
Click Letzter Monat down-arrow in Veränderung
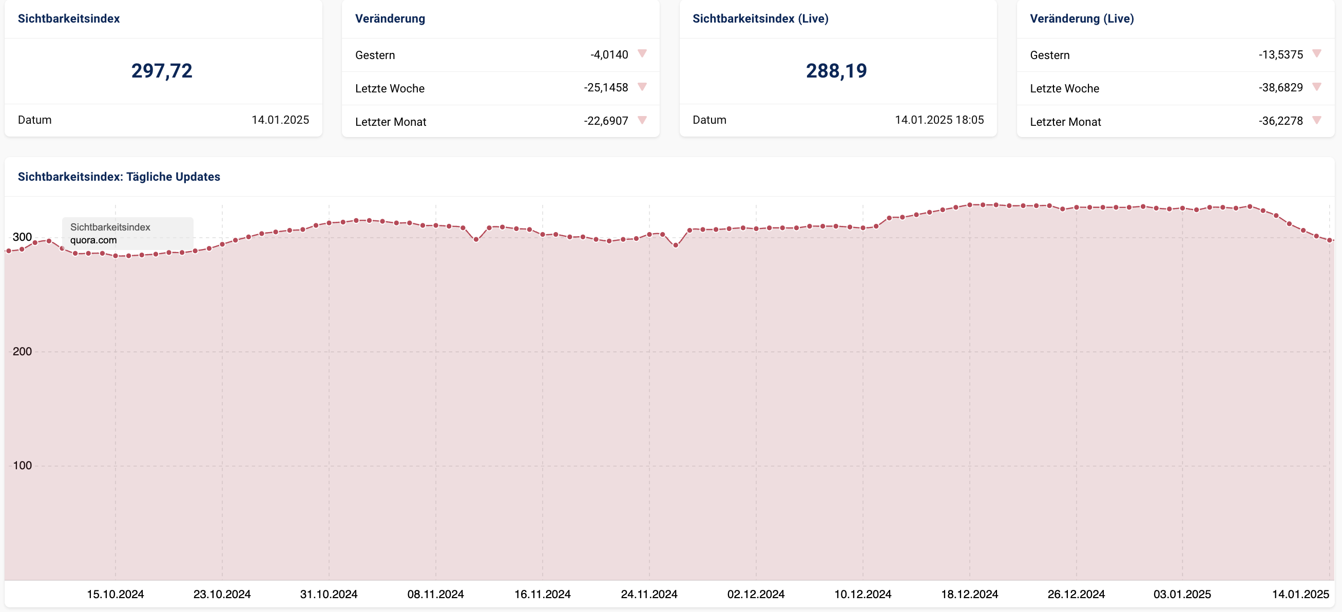[642, 120]
